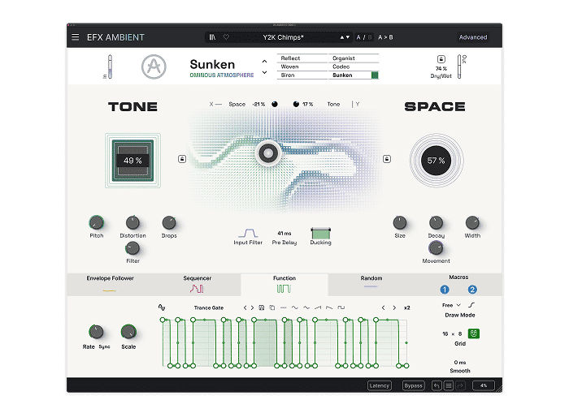Click the 41 ms Pre Delay value

click(x=284, y=234)
